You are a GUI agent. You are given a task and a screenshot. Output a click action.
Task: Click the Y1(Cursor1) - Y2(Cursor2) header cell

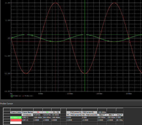82,112
